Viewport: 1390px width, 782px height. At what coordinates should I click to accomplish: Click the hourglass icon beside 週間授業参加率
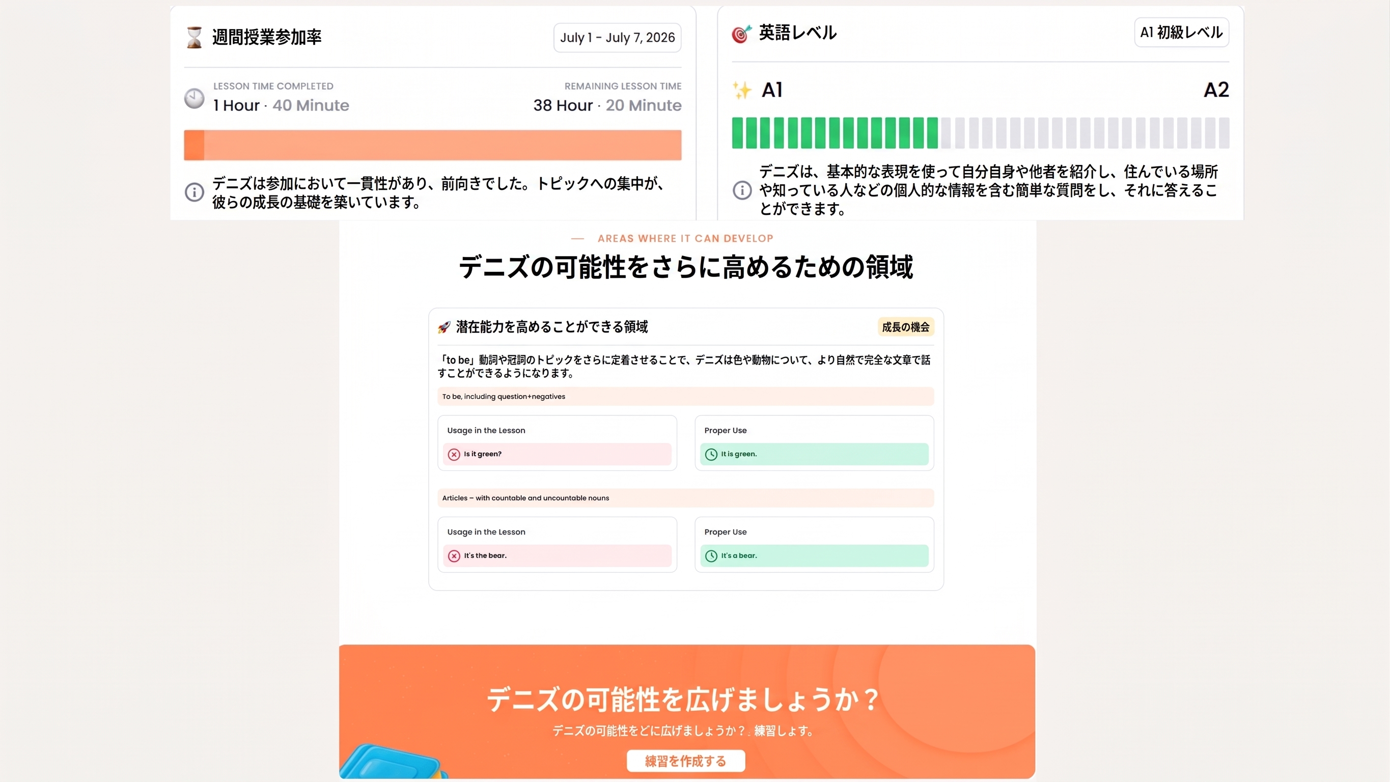[194, 37]
